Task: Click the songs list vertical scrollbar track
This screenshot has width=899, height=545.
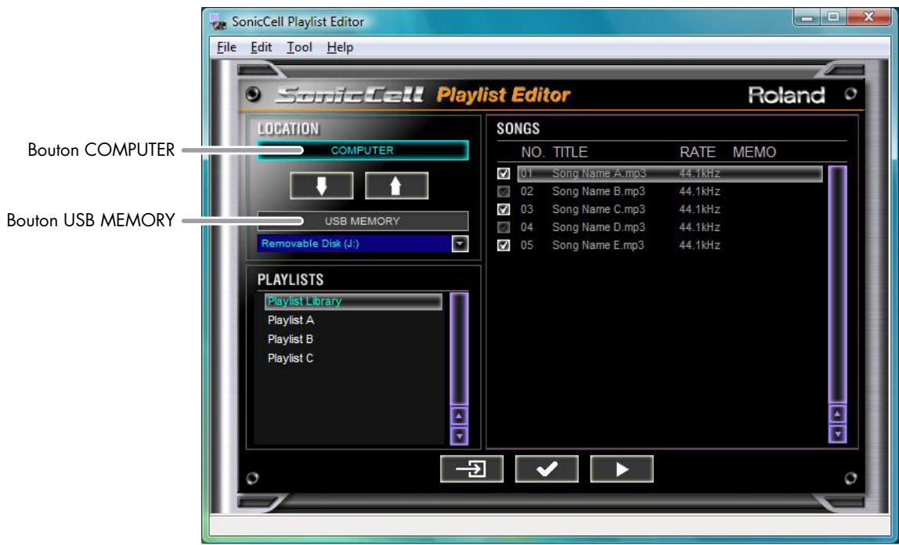Action: pyautogui.click(x=838, y=285)
